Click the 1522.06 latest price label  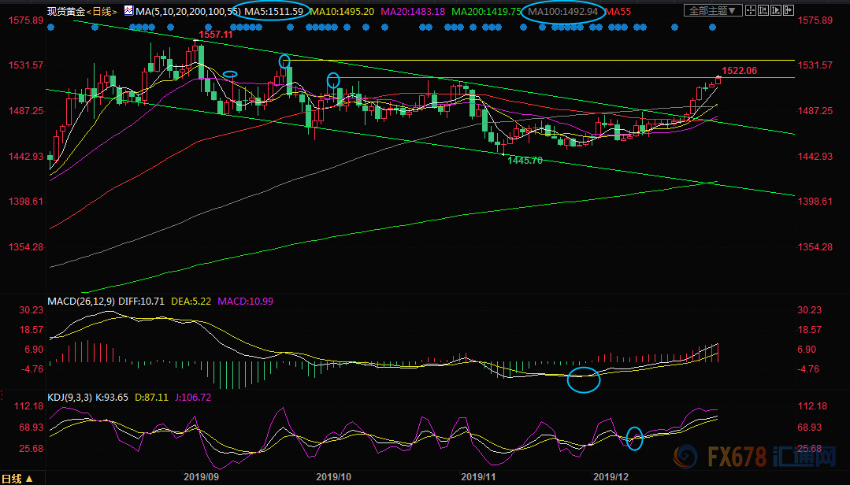[x=740, y=70]
